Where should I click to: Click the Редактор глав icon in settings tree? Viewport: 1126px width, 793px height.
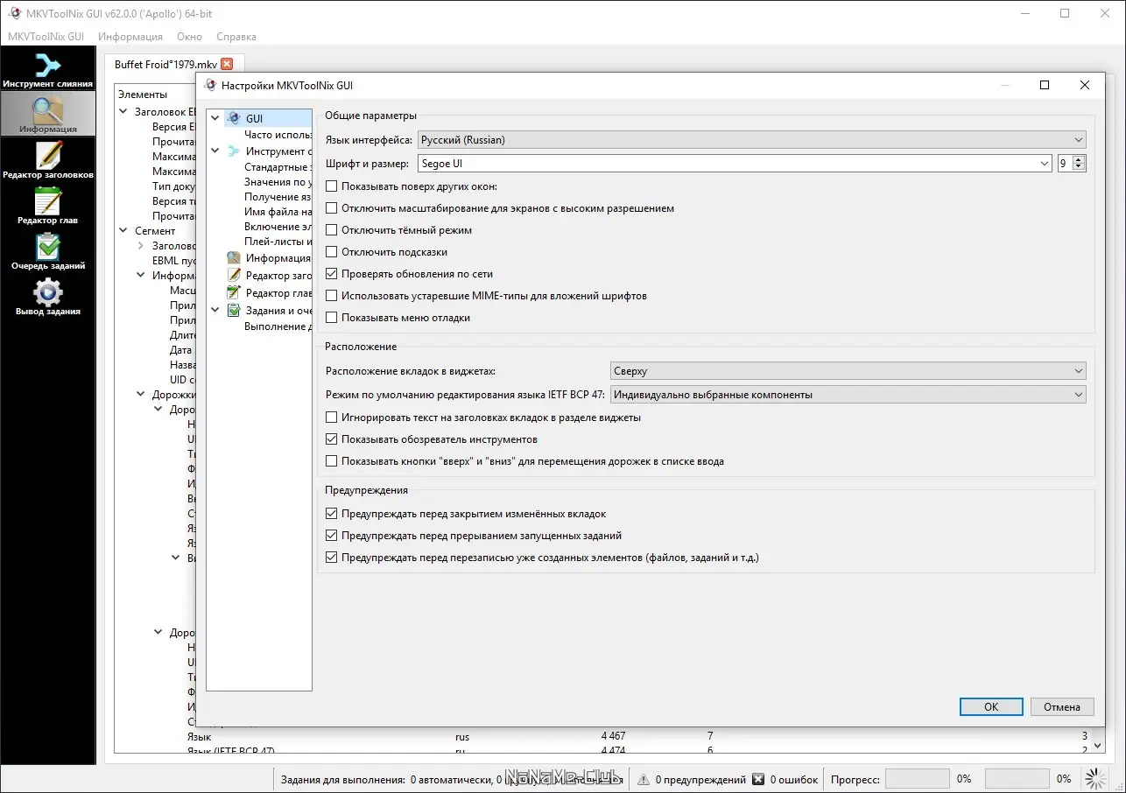click(x=233, y=293)
